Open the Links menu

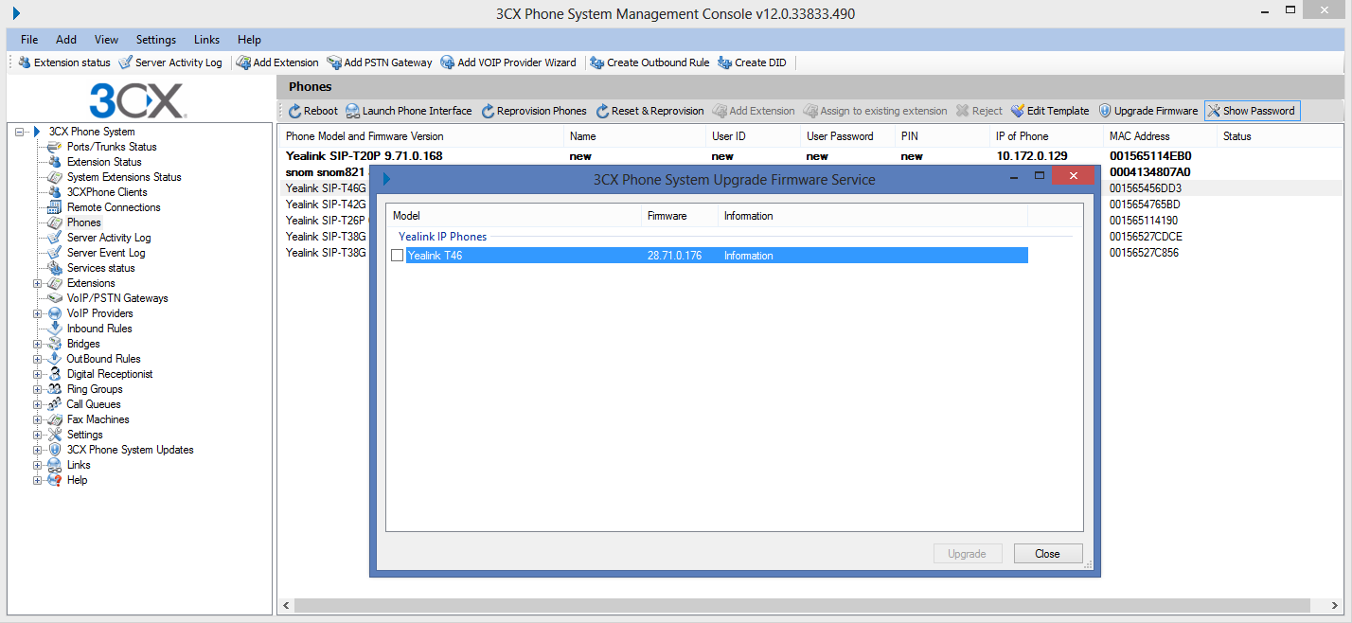tap(206, 40)
